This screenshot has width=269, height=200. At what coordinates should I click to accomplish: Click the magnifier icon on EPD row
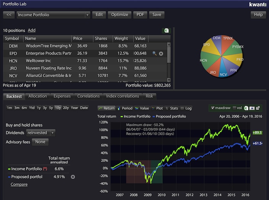(x=155, y=53)
